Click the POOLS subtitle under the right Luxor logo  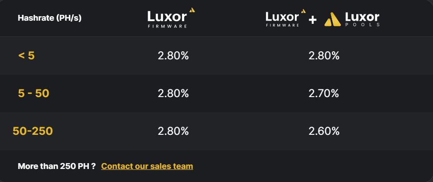(x=362, y=25)
